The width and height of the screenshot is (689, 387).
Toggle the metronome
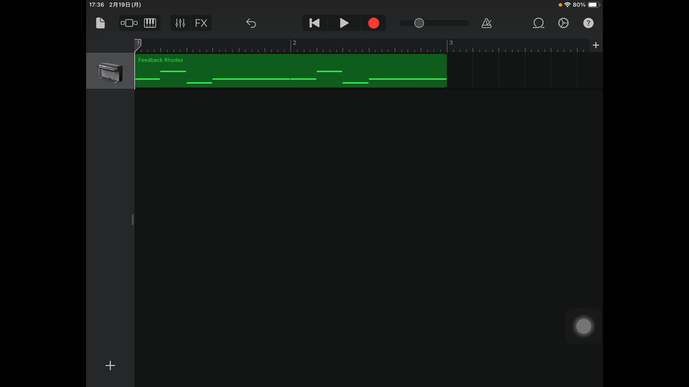487,23
